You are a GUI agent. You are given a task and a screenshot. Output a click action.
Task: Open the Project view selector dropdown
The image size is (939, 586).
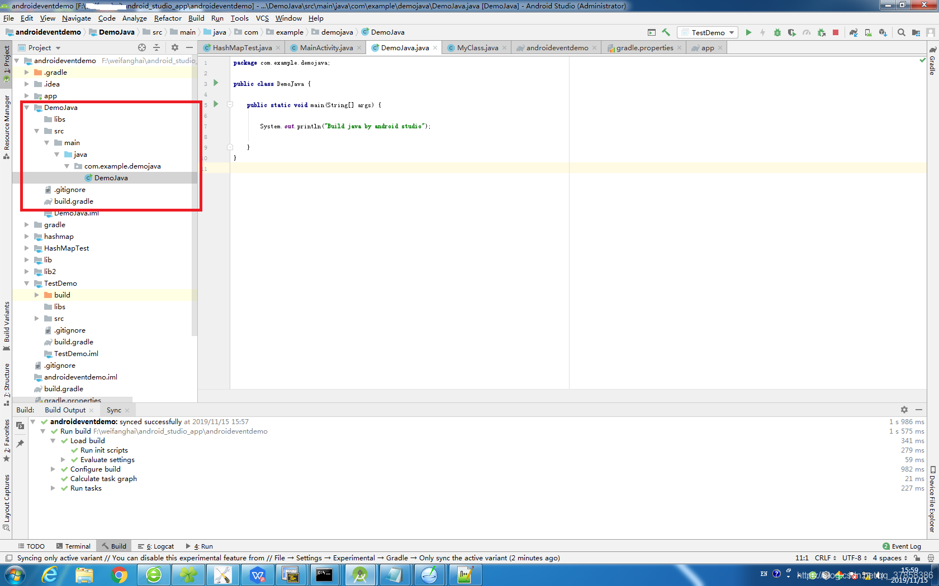(x=40, y=48)
